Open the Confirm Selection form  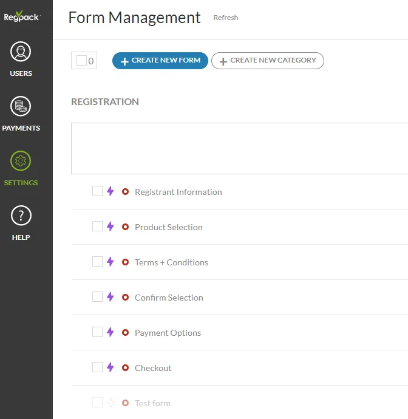pyautogui.click(x=169, y=298)
